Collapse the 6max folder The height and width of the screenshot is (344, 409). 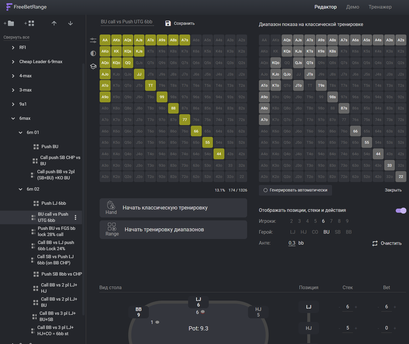(x=13, y=118)
